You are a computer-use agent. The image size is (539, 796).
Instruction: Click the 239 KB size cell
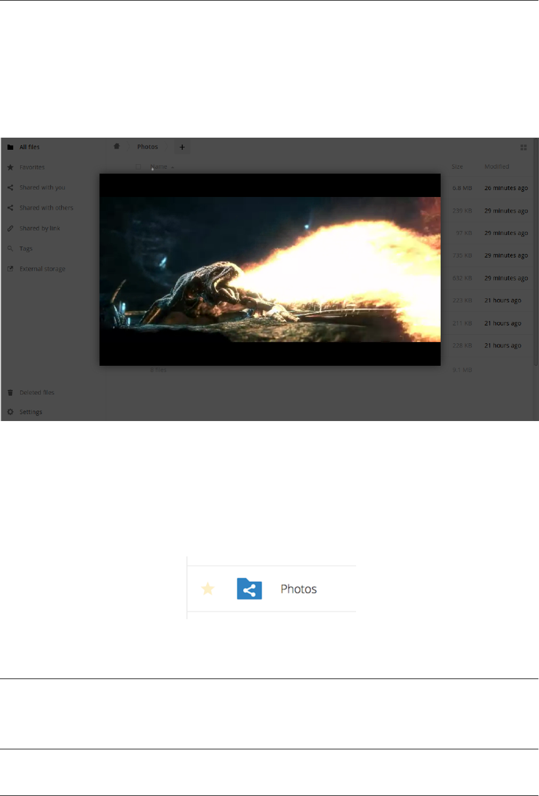click(462, 211)
